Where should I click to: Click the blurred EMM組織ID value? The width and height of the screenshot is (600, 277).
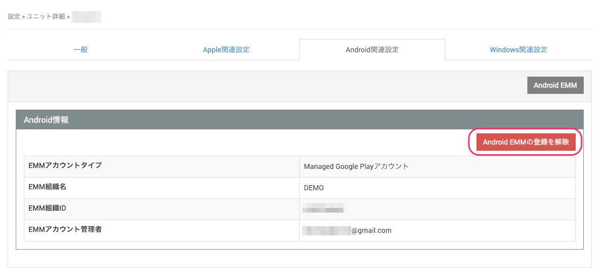[x=323, y=209]
